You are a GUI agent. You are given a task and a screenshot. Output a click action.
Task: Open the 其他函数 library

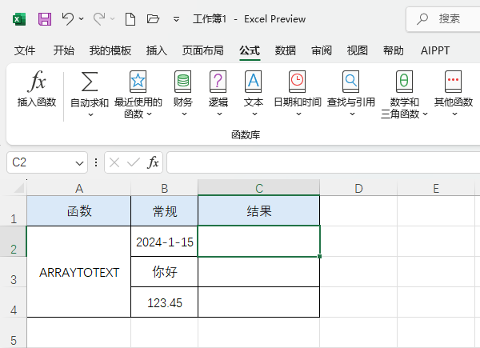pos(454,94)
